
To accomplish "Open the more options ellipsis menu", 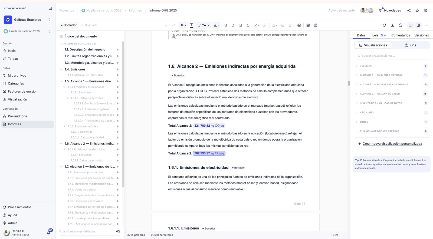I will tap(426, 25).
